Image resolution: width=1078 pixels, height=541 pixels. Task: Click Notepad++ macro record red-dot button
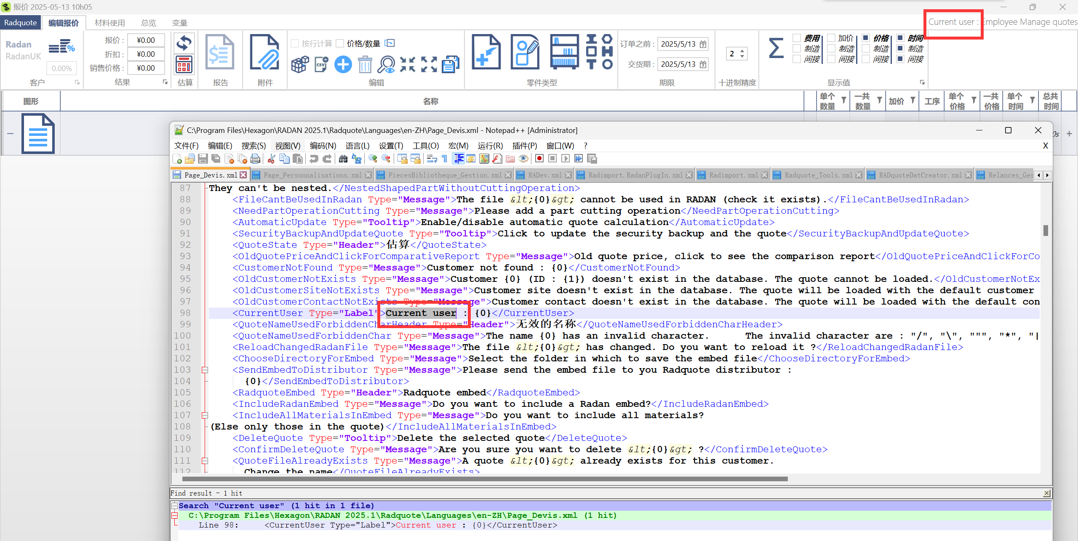[x=539, y=159]
